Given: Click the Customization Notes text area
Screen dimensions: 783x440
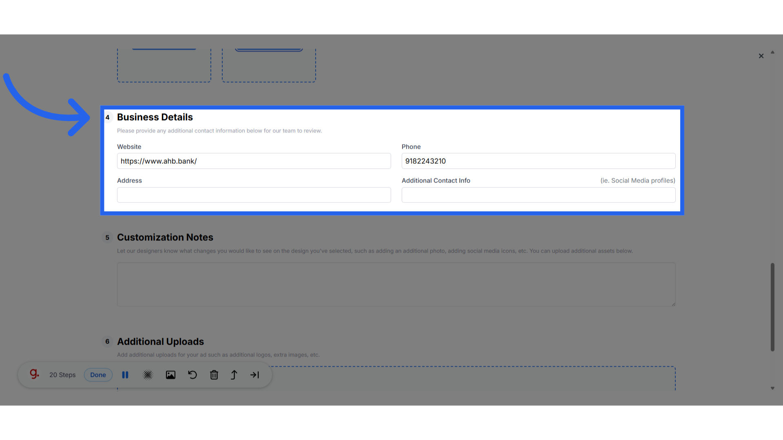Looking at the screenshot, I should [396, 284].
